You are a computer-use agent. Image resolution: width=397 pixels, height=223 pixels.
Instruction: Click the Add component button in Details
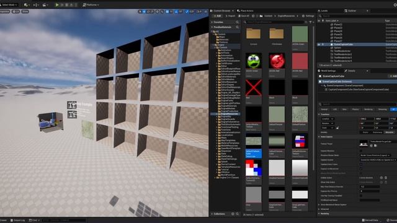click(393, 76)
